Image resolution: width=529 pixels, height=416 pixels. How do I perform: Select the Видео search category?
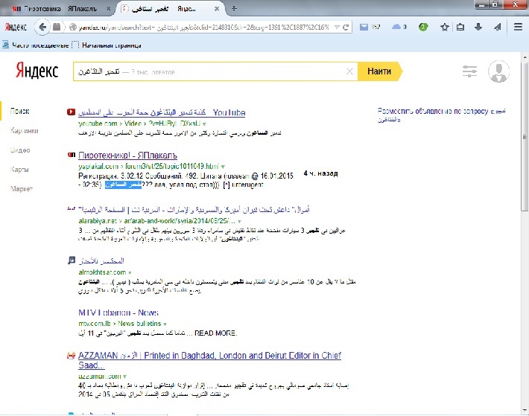coord(20,150)
